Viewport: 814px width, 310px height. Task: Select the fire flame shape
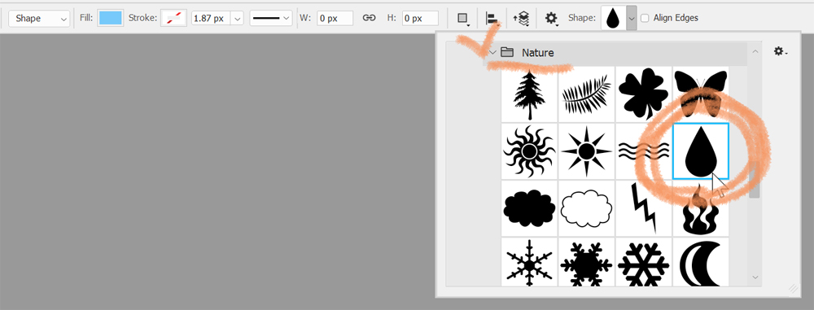pos(700,208)
